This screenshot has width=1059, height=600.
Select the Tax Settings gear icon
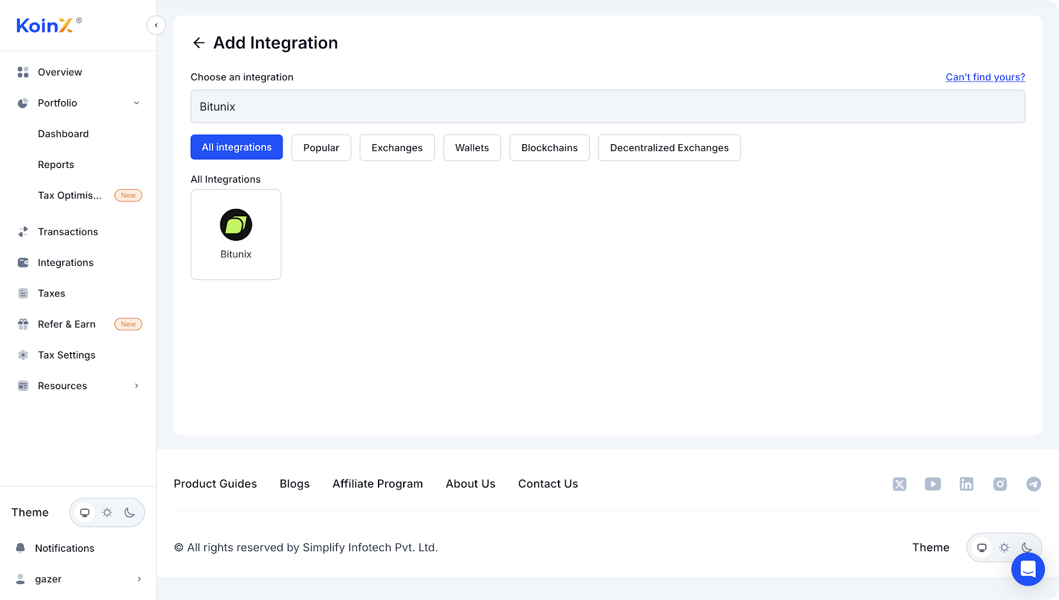[x=23, y=355]
